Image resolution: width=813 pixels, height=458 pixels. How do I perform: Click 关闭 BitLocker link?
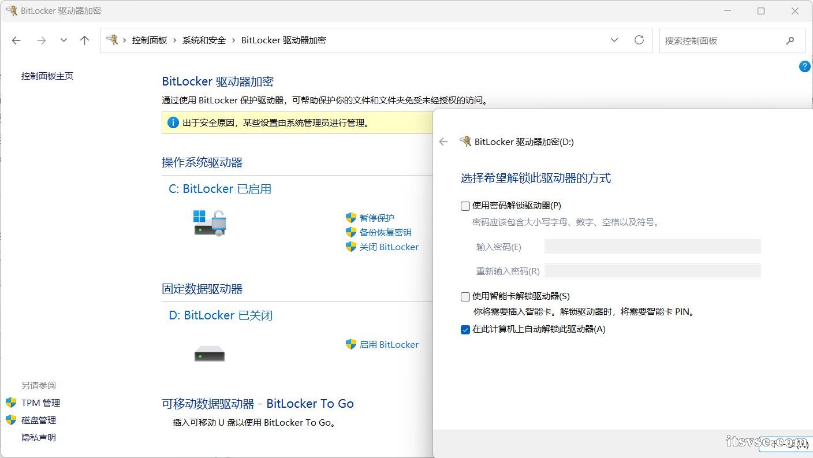coord(389,247)
